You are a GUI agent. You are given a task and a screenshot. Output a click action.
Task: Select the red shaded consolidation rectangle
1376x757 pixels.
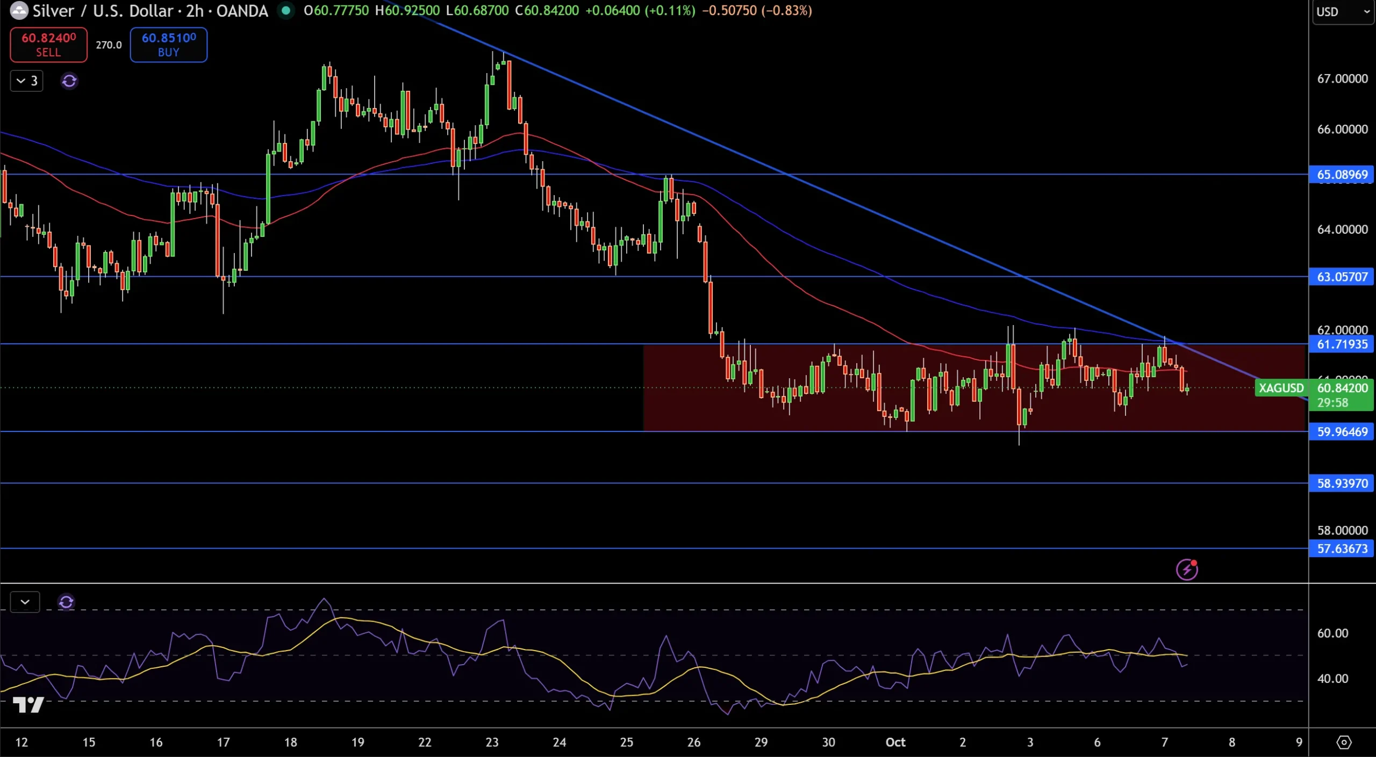pos(974,387)
